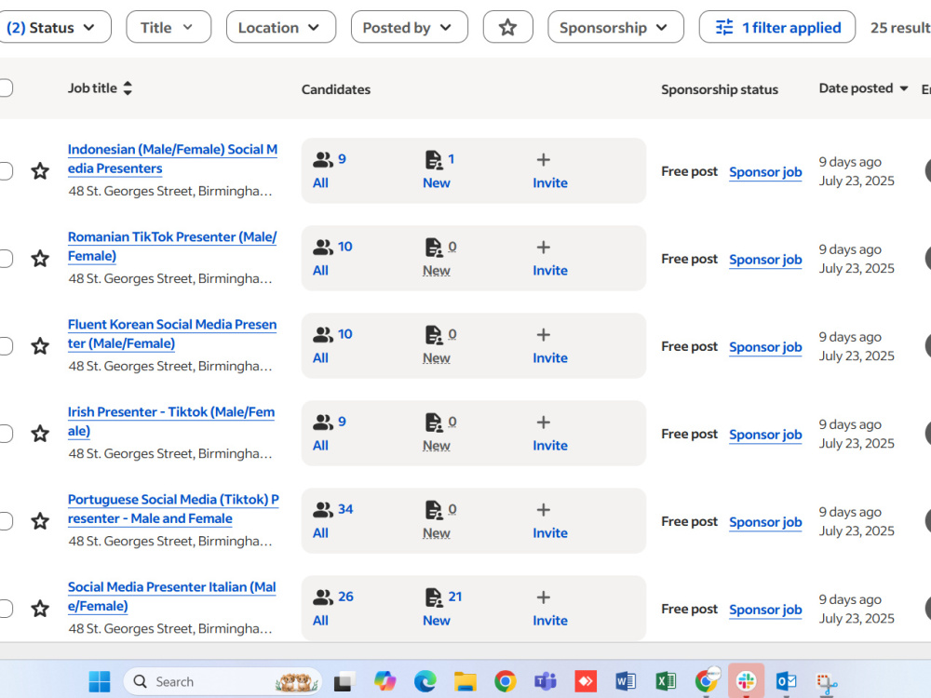This screenshot has height=698, width=931.
Task: Open Copilot from the taskbar
Action: [385, 681]
